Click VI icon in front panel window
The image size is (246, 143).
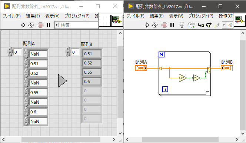click(x=117, y=21)
